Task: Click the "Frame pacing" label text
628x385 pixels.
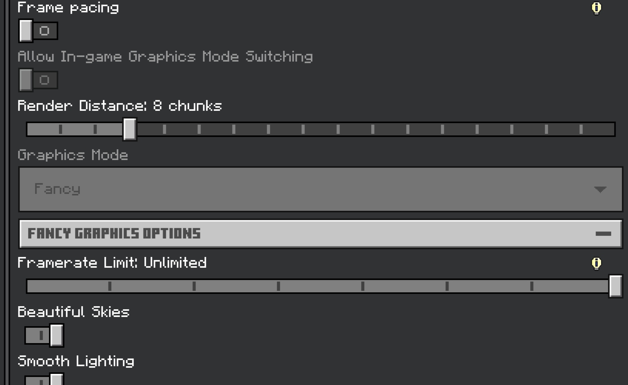Action: 68,8
